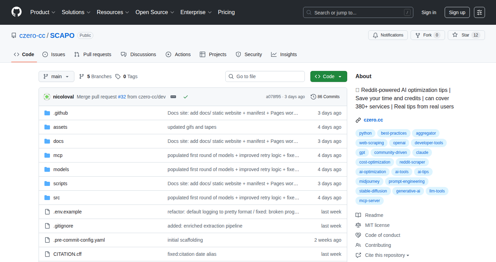Switch to the Pull requests tab
Viewport: 496px width, 262px height.
click(93, 54)
